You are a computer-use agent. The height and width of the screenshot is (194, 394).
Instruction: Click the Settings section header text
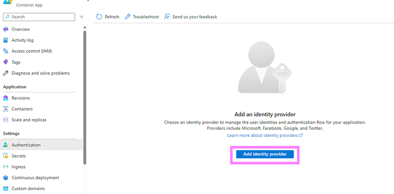pos(11,133)
